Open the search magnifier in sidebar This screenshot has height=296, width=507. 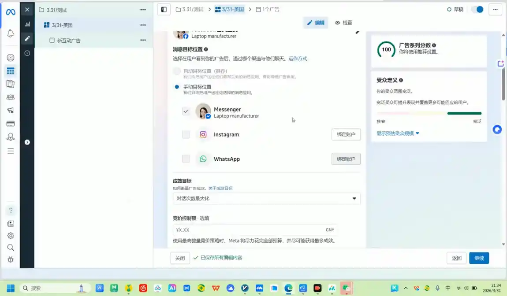[x=11, y=248]
